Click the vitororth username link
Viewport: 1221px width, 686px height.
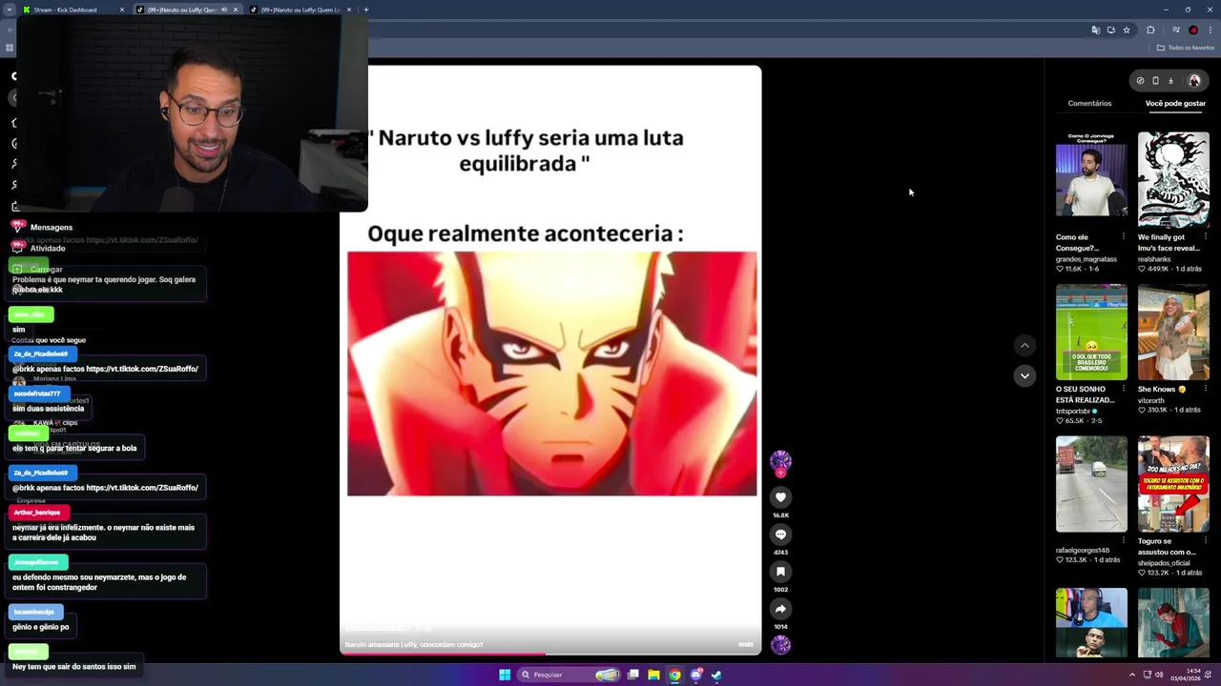point(1151,400)
